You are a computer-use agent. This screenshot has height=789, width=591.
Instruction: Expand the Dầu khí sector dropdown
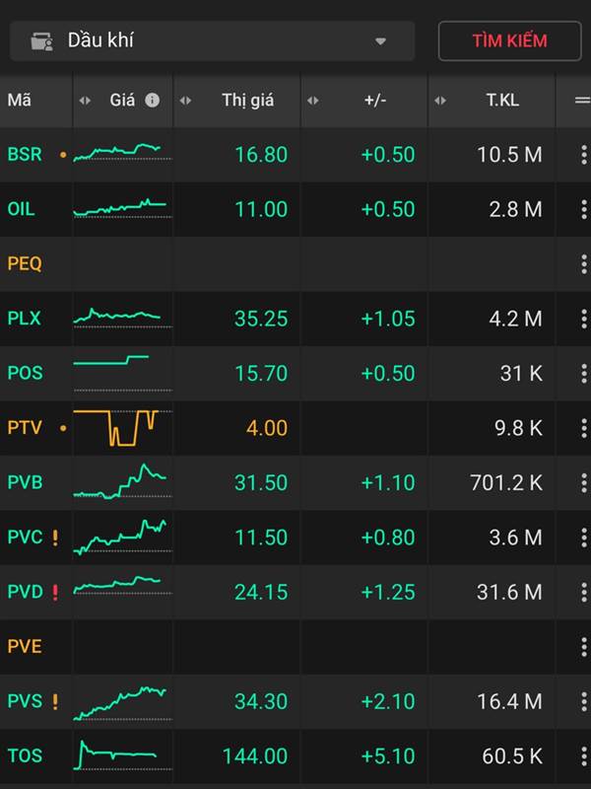(380, 41)
